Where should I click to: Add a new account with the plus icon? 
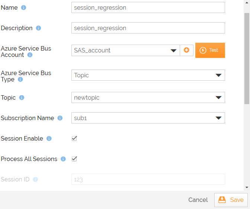point(186,50)
